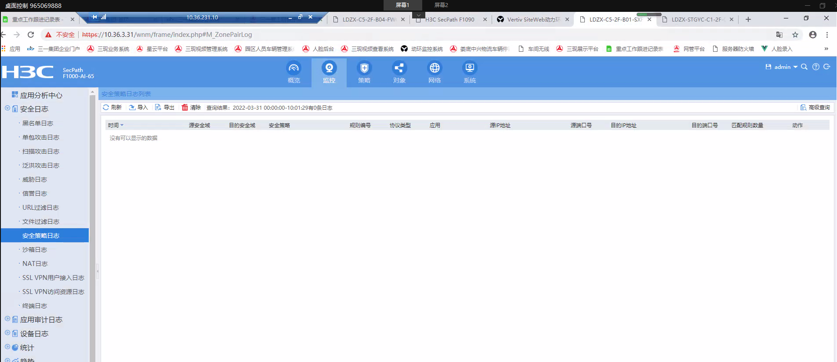Viewport: 837px width, 362px height.
Task: Open 黑名单日志 in the sidebar
Action: [x=38, y=123]
